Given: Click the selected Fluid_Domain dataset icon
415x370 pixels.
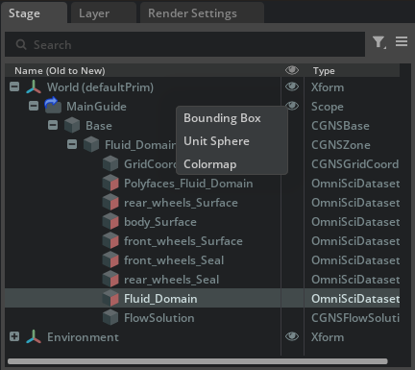Looking at the screenshot, I should (110, 298).
